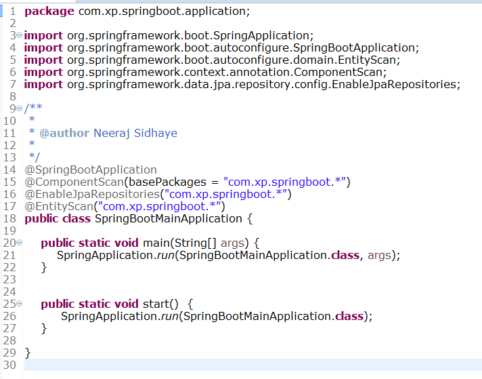Click the @SpringBootApplication annotation
The image size is (482, 379).
click(x=91, y=169)
